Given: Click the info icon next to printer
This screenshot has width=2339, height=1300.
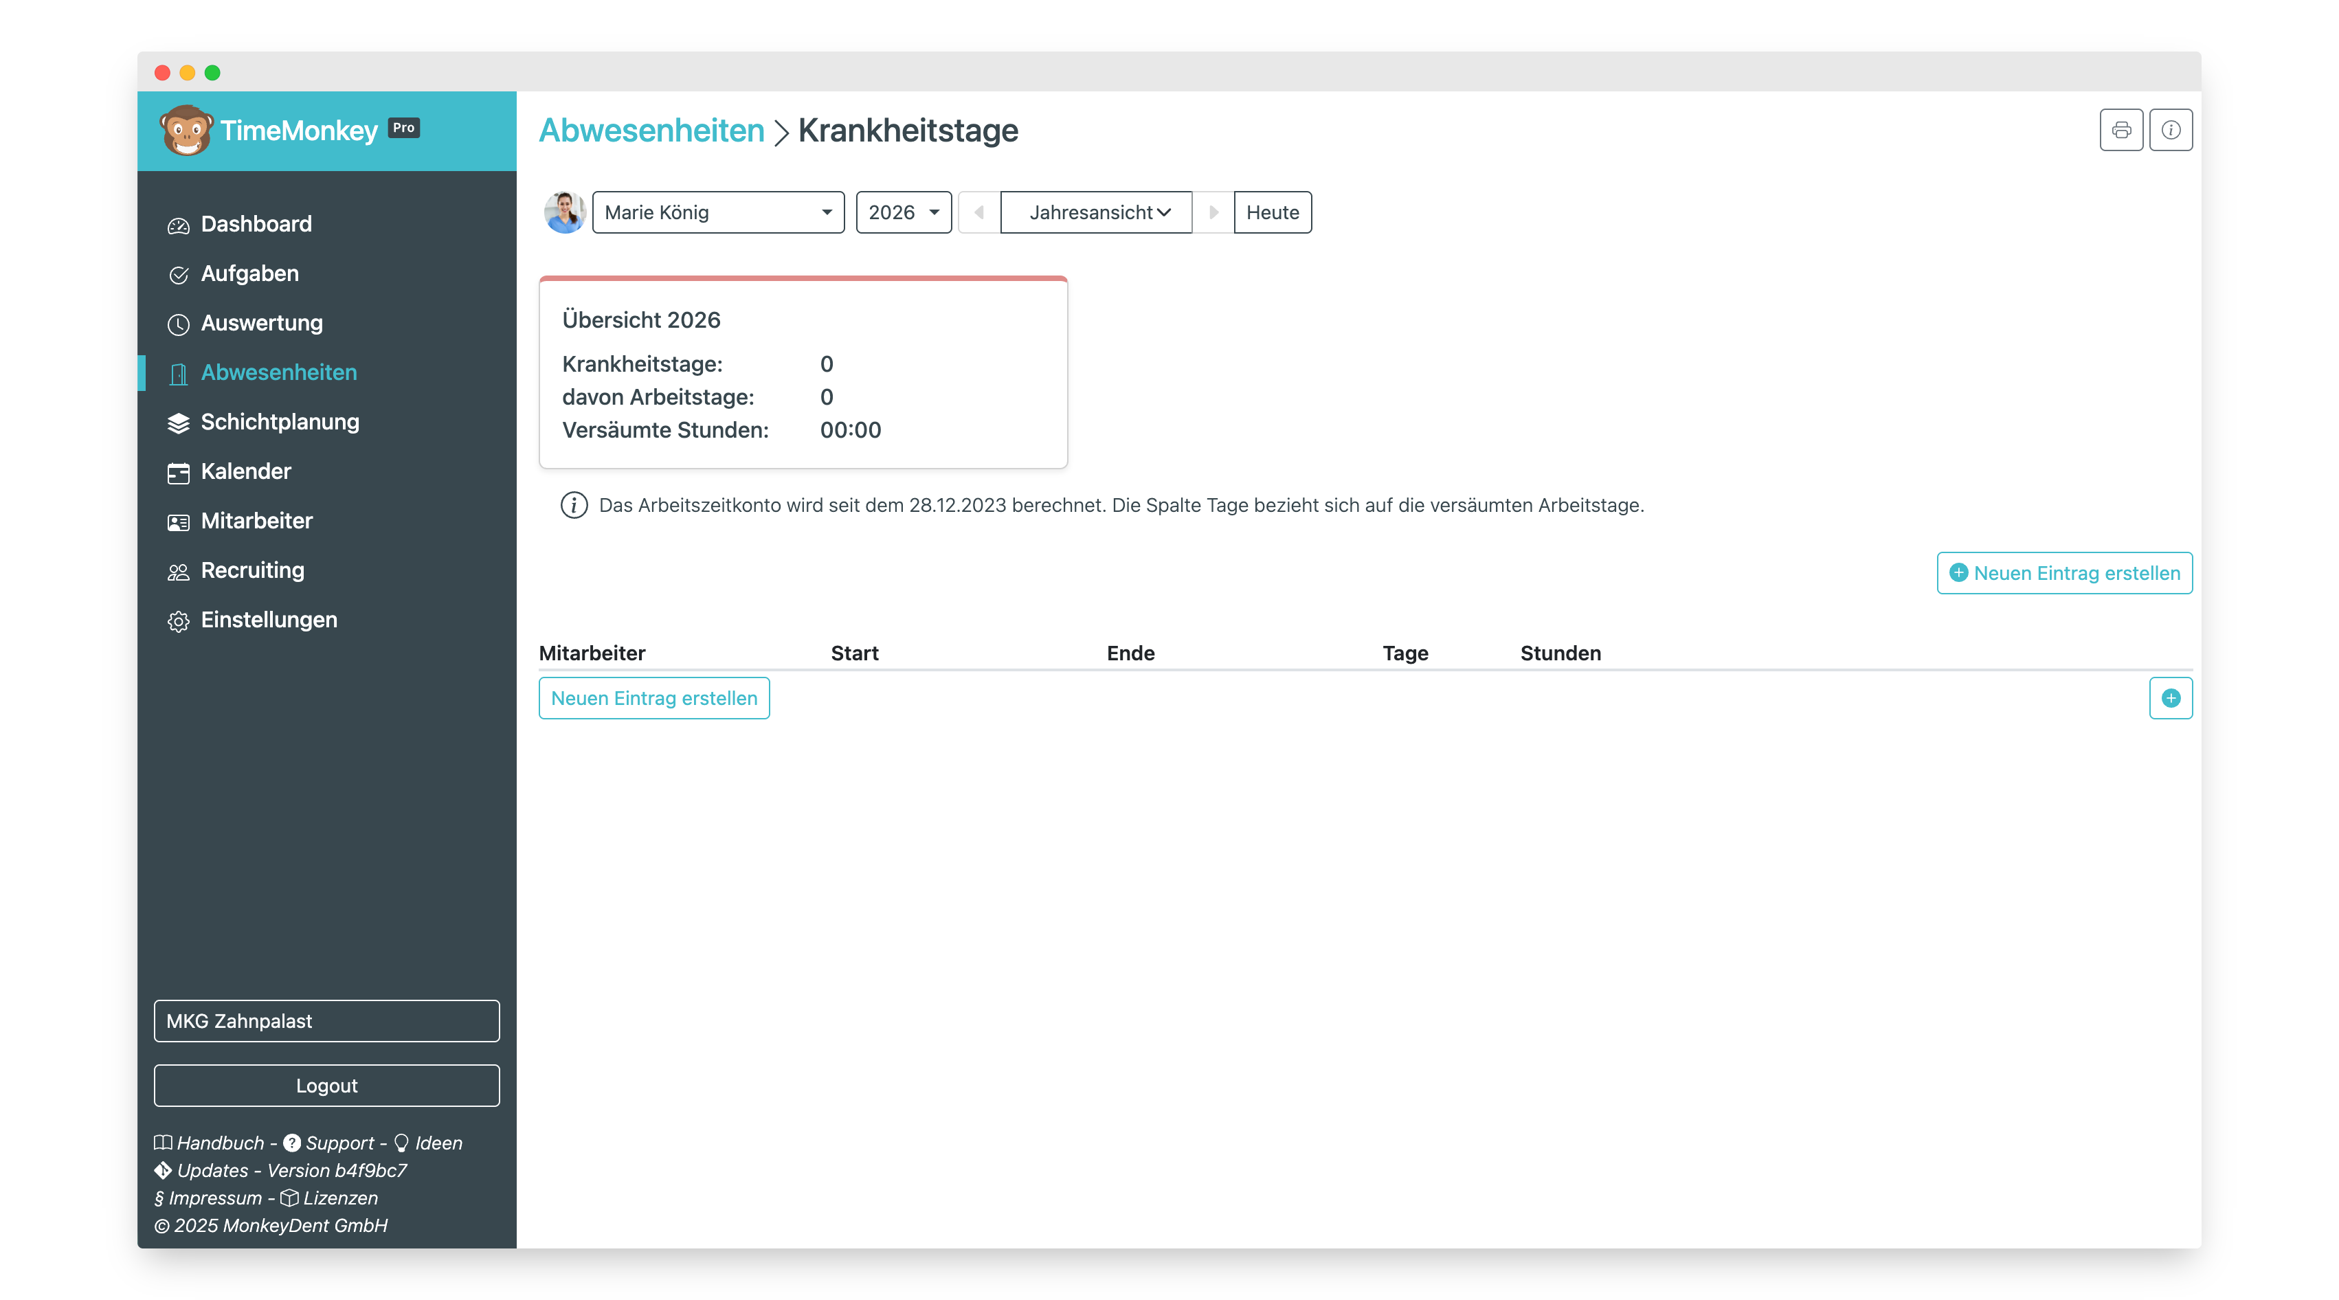Looking at the screenshot, I should tap(2171, 130).
